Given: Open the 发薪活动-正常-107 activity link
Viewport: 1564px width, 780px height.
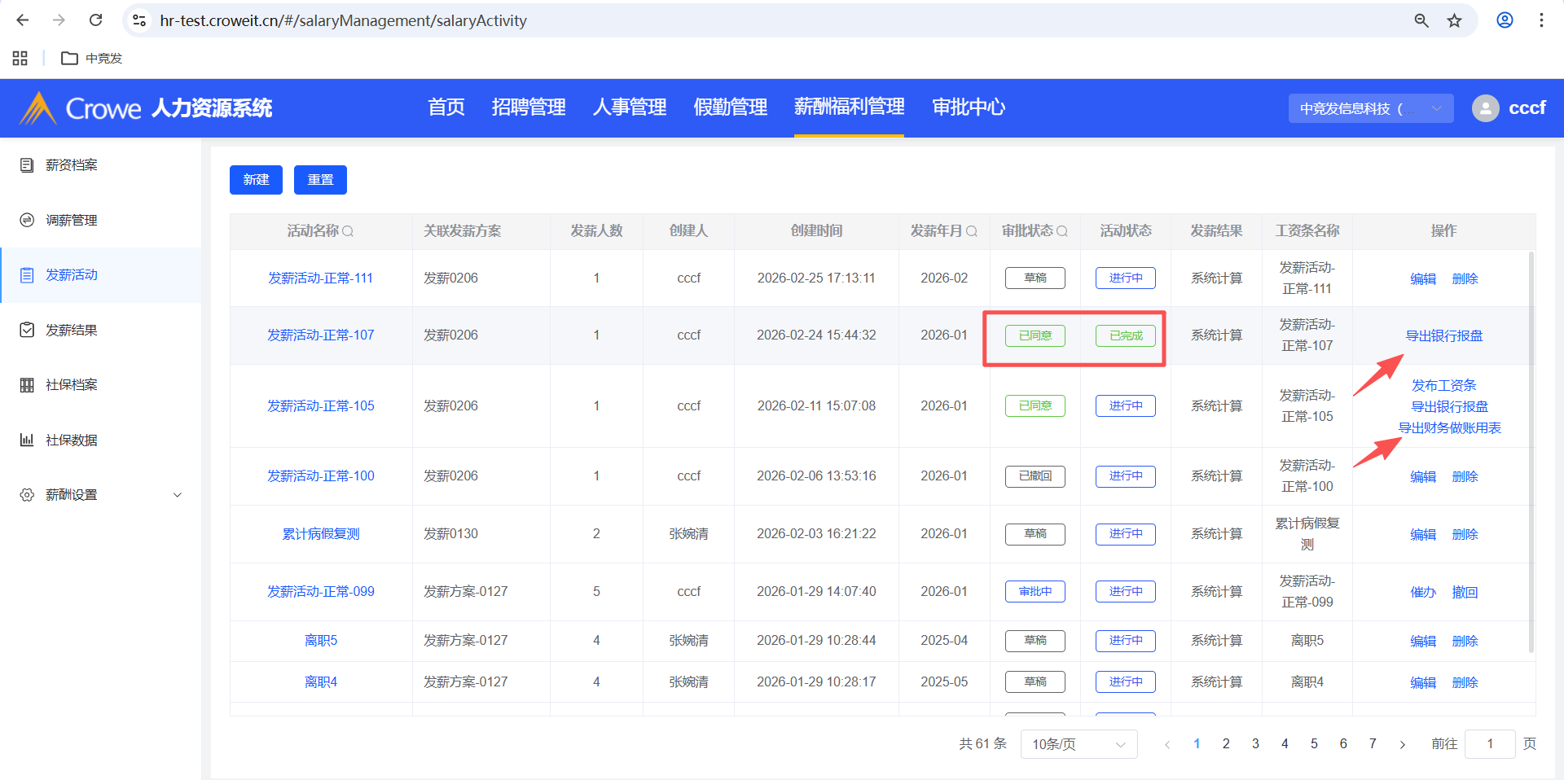Looking at the screenshot, I should (321, 335).
